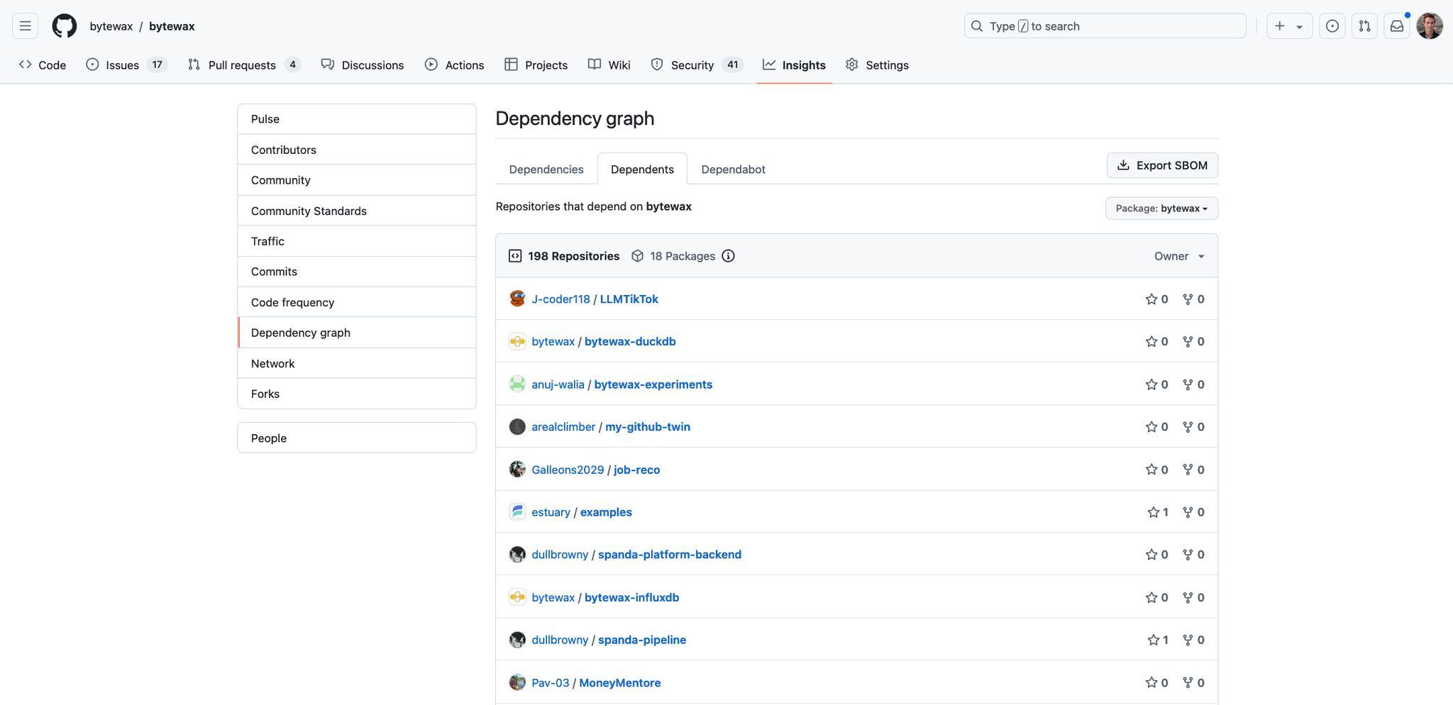The image size is (1453, 705).
Task: Open the Settings tab
Action: [x=877, y=65]
